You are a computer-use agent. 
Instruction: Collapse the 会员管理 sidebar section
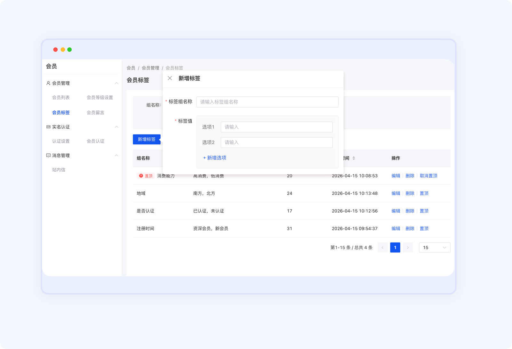click(117, 83)
